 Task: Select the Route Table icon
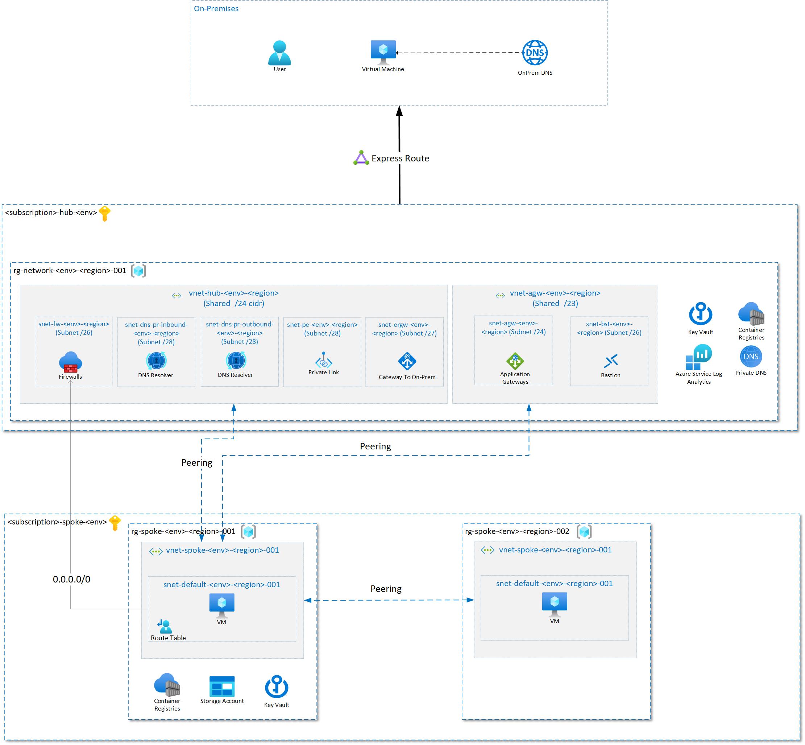tap(165, 626)
